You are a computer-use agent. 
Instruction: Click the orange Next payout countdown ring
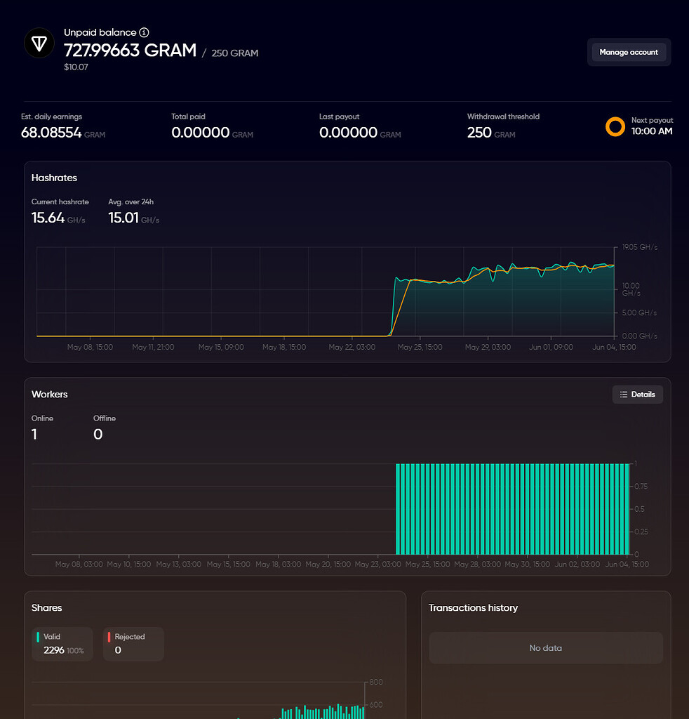(615, 126)
